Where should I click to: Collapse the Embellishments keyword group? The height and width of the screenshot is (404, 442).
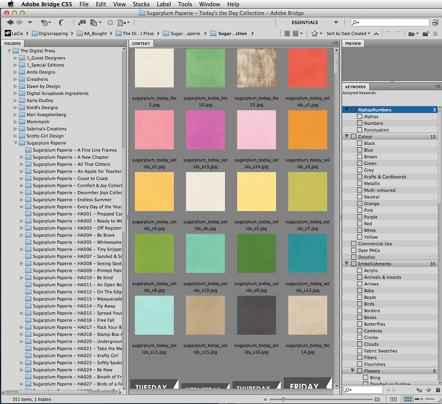click(347, 263)
